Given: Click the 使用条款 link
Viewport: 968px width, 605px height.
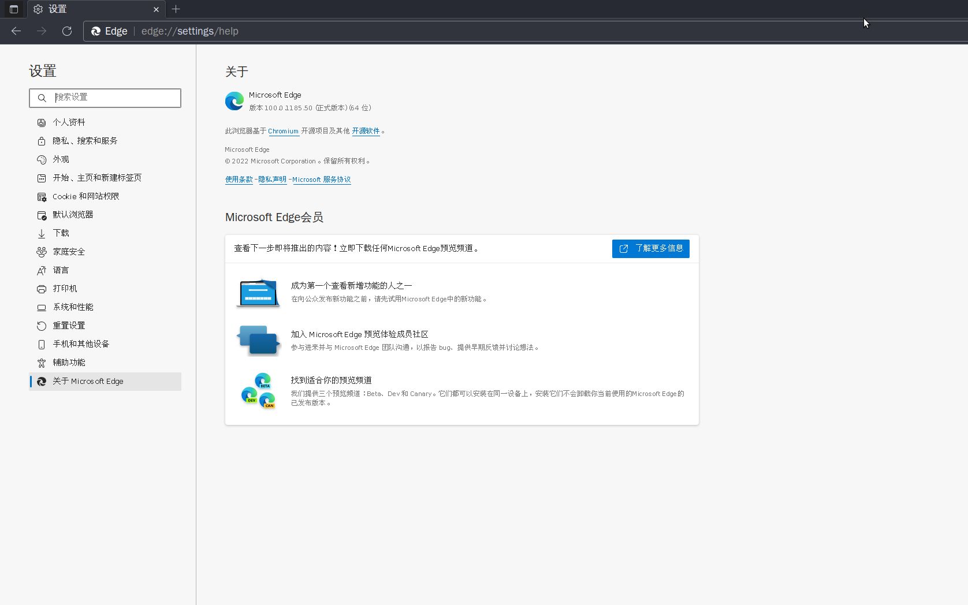Looking at the screenshot, I should 238,180.
